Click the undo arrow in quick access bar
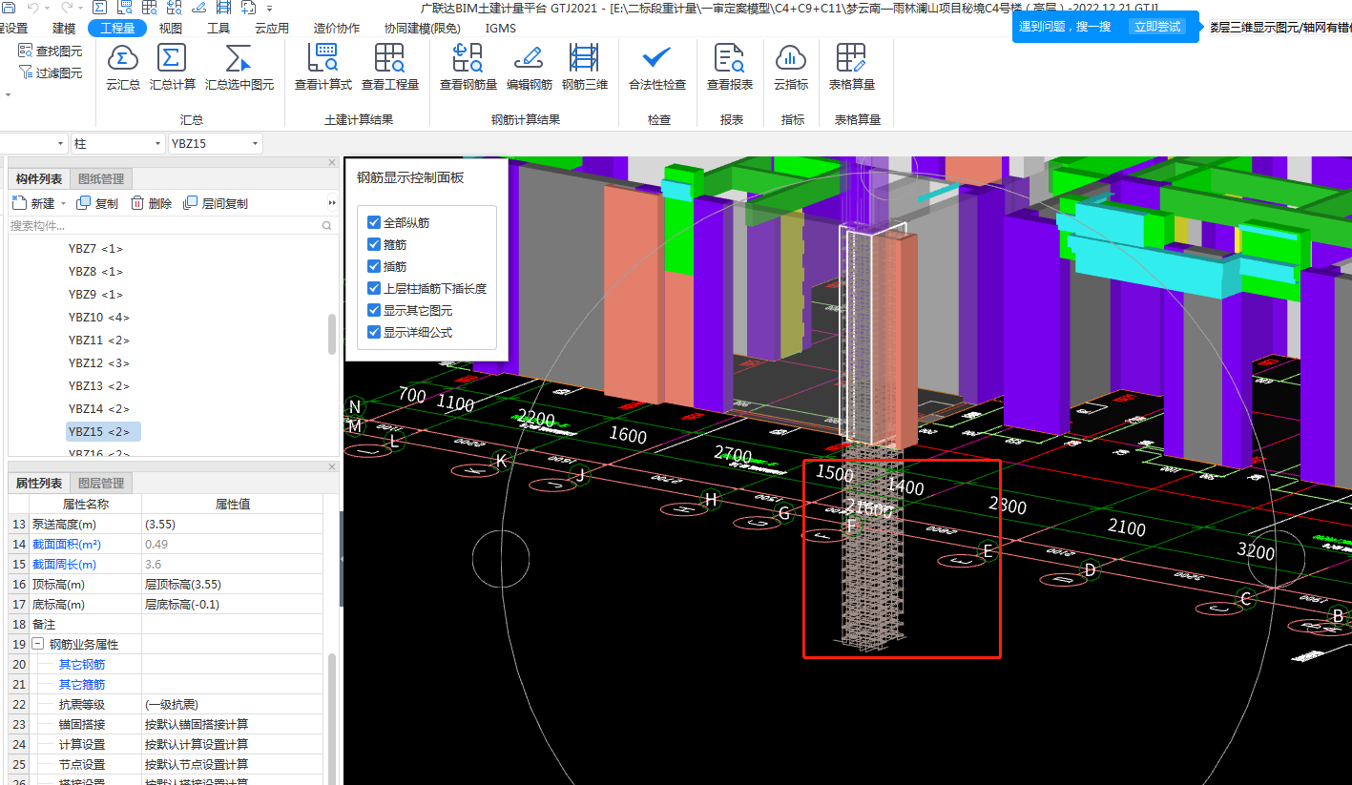The height and width of the screenshot is (785, 1352). [33, 7]
